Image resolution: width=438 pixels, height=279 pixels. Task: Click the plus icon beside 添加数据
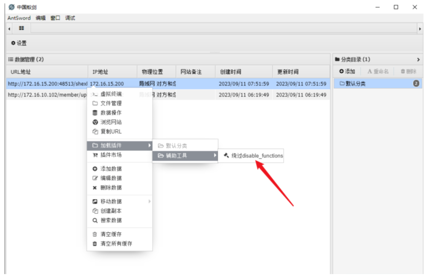tap(95, 169)
